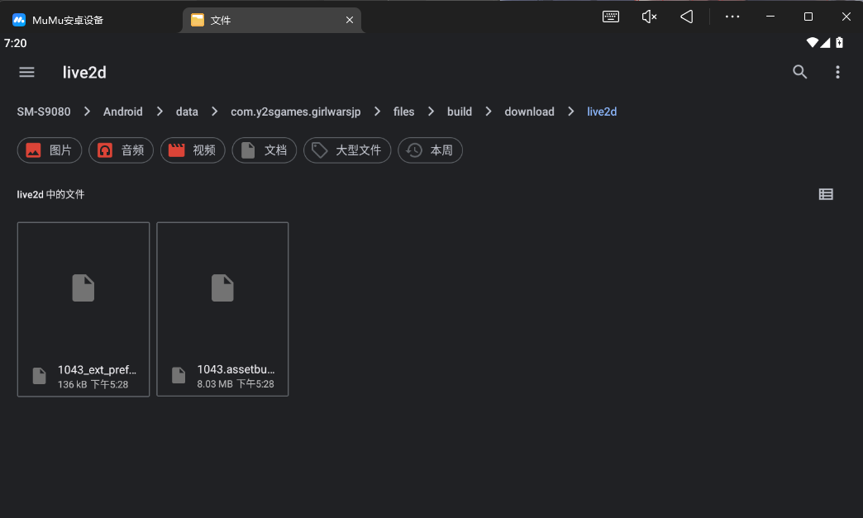
Task: Click the Wi-Fi status bar icon
Action: coord(812,42)
